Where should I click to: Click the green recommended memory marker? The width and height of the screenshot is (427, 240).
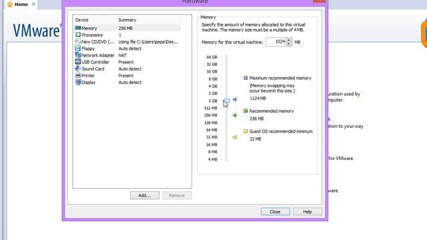pyautogui.click(x=234, y=115)
